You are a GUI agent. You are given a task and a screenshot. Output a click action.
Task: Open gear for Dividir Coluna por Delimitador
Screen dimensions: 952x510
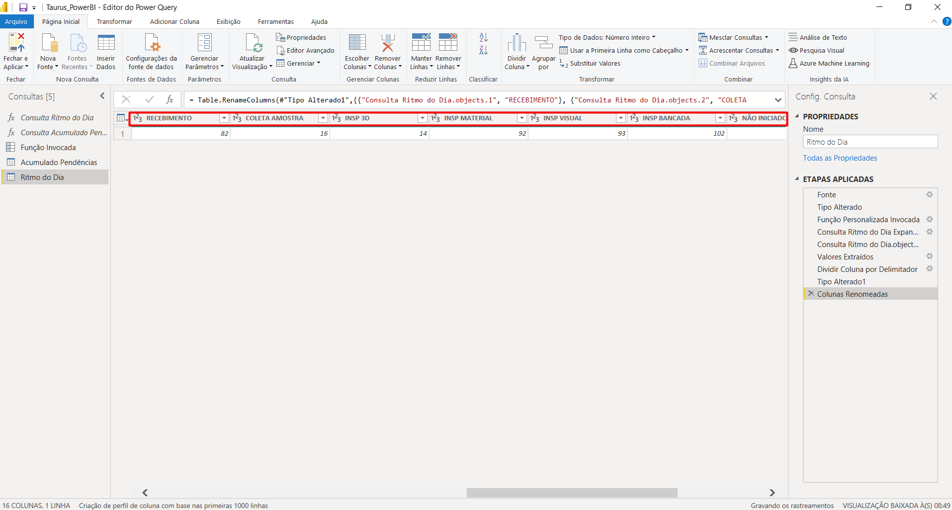click(x=929, y=269)
